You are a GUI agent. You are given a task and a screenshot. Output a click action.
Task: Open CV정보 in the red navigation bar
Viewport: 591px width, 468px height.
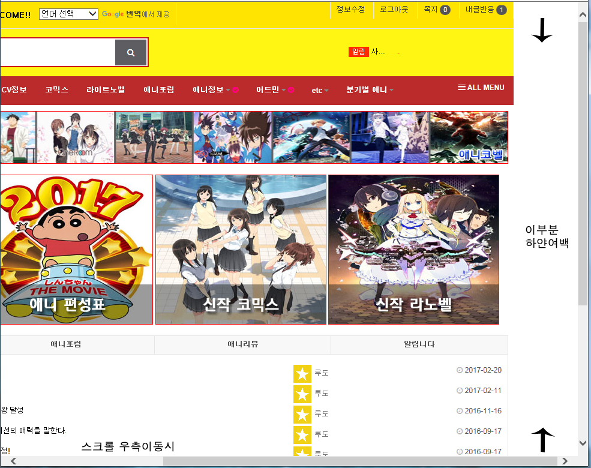(x=14, y=89)
